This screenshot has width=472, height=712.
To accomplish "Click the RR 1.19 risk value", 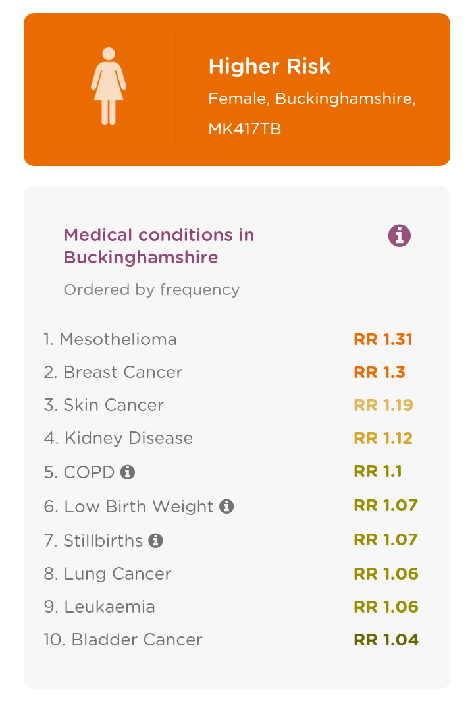I will coord(384,405).
